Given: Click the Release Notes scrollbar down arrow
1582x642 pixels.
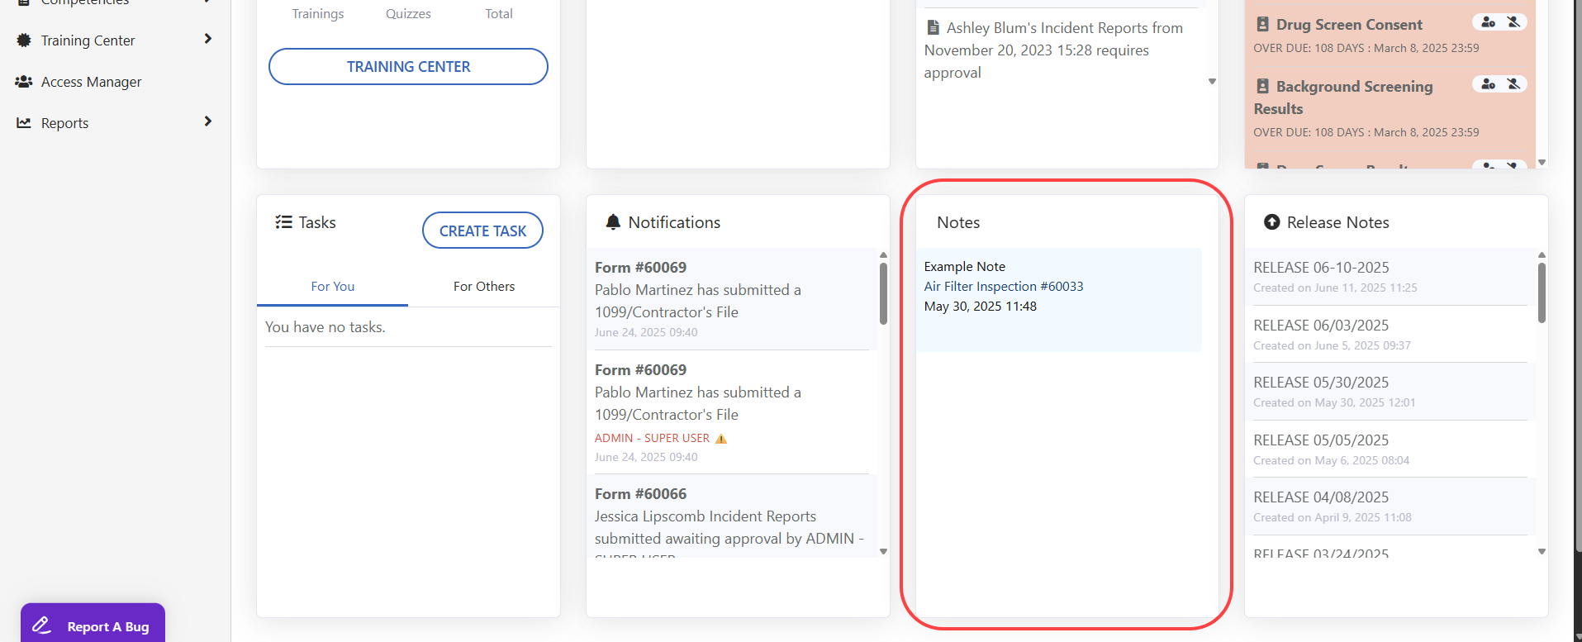Looking at the screenshot, I should [x=1542, y=551].
